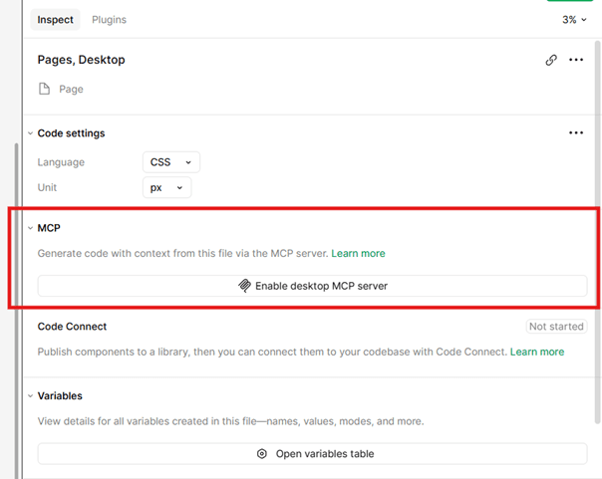Open more options for Pages, Desktop

576,60
